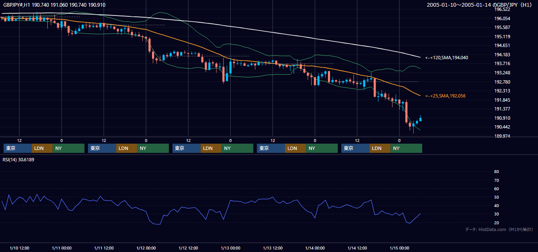The image size is (538, 252).
Task: Select price level 192.780 on the axis
Action: [502, 82]
